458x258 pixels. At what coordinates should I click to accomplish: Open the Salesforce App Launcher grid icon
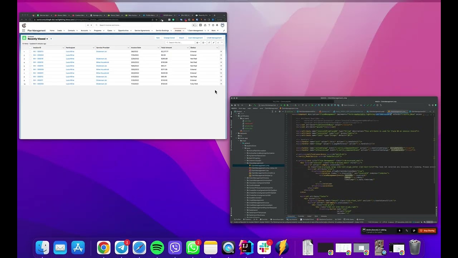pyautogui.click(x=24, y=30)
